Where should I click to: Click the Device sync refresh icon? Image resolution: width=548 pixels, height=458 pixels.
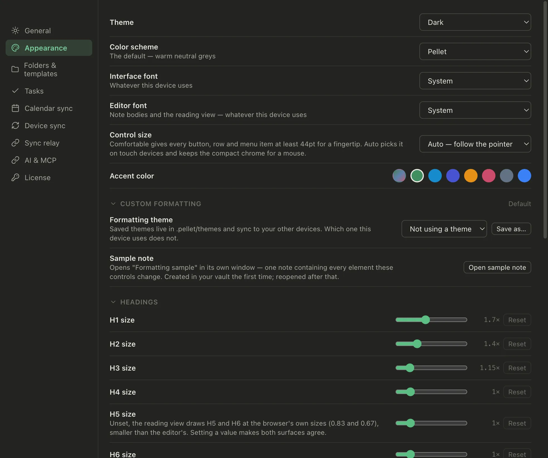[x=15, y=125]
